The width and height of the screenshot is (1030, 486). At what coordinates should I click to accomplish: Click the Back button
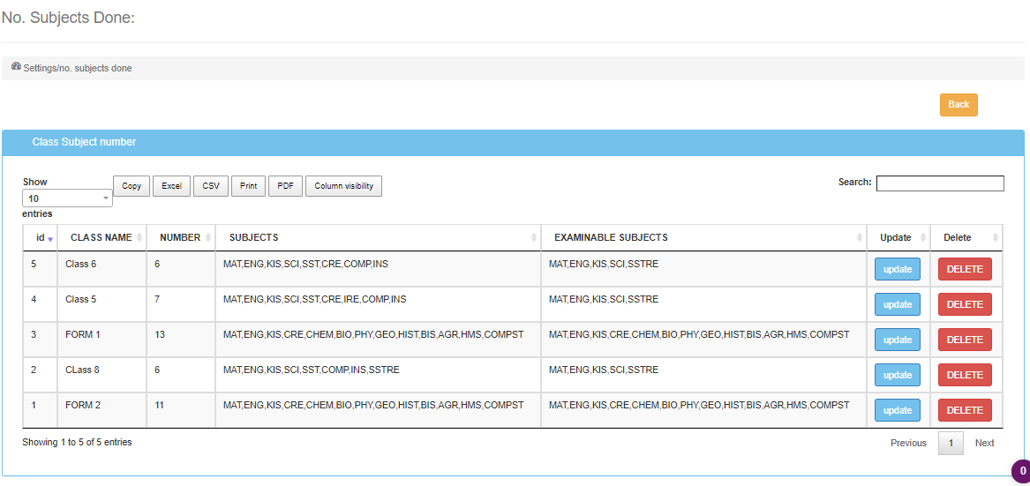click(x=959, y=105)
